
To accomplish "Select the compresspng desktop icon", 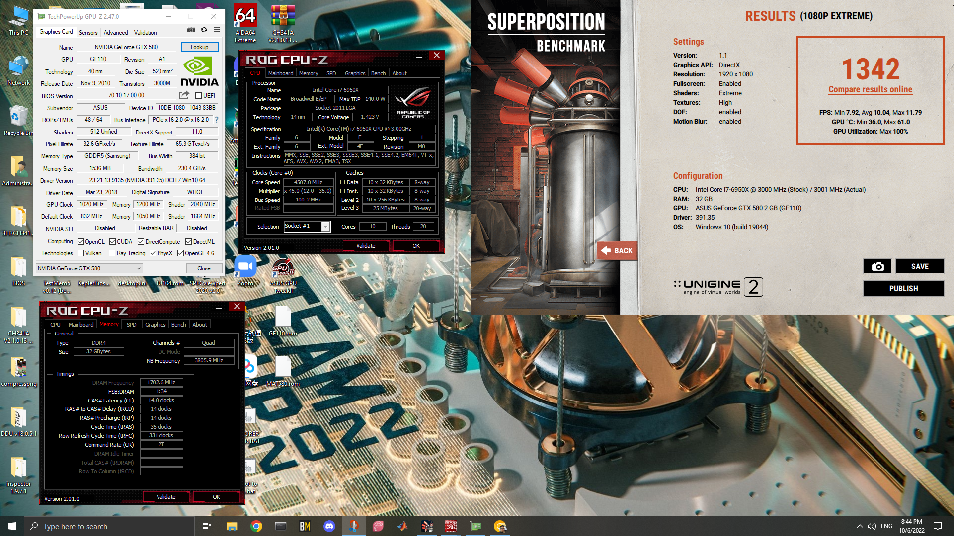I will (18, 372).
